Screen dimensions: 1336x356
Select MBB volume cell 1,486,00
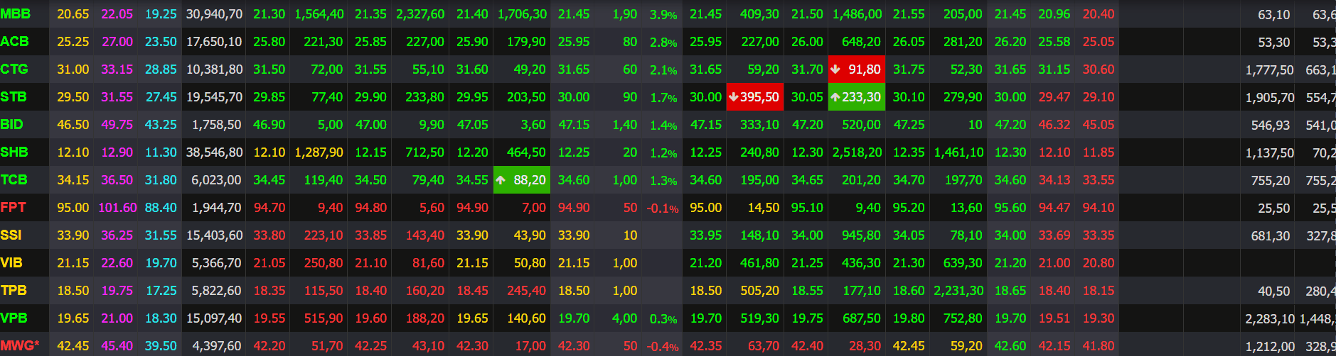tap(857, 14)
